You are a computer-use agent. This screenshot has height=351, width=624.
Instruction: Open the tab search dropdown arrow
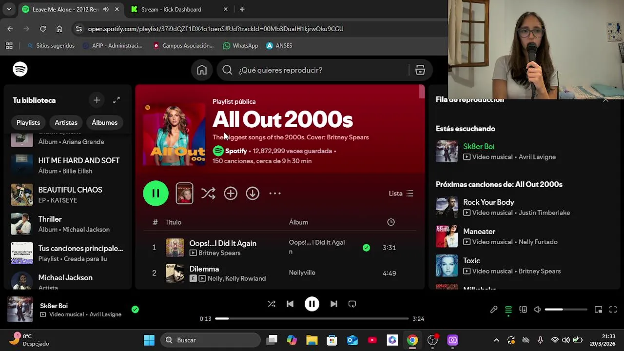pyautogui.click(x=9, y=9)
